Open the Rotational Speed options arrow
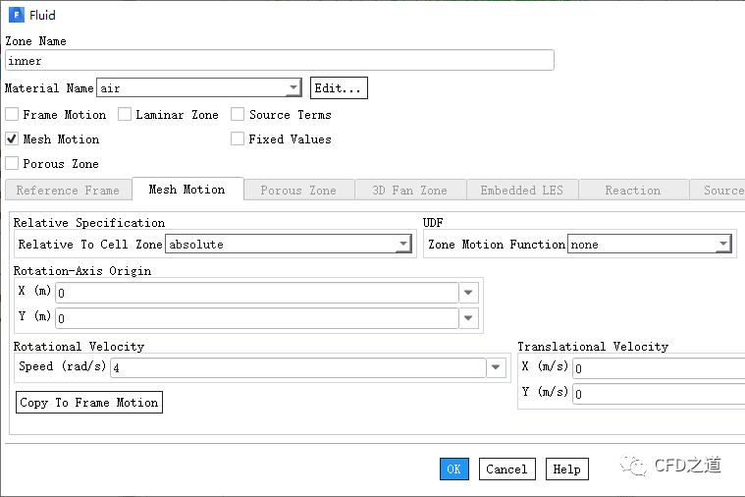745x497 pixels. pos(497,367)
